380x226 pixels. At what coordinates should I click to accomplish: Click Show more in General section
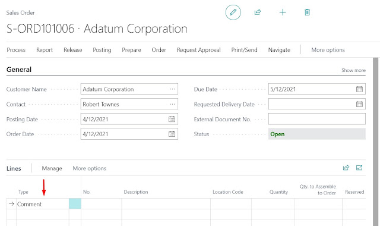pos(353,70)
